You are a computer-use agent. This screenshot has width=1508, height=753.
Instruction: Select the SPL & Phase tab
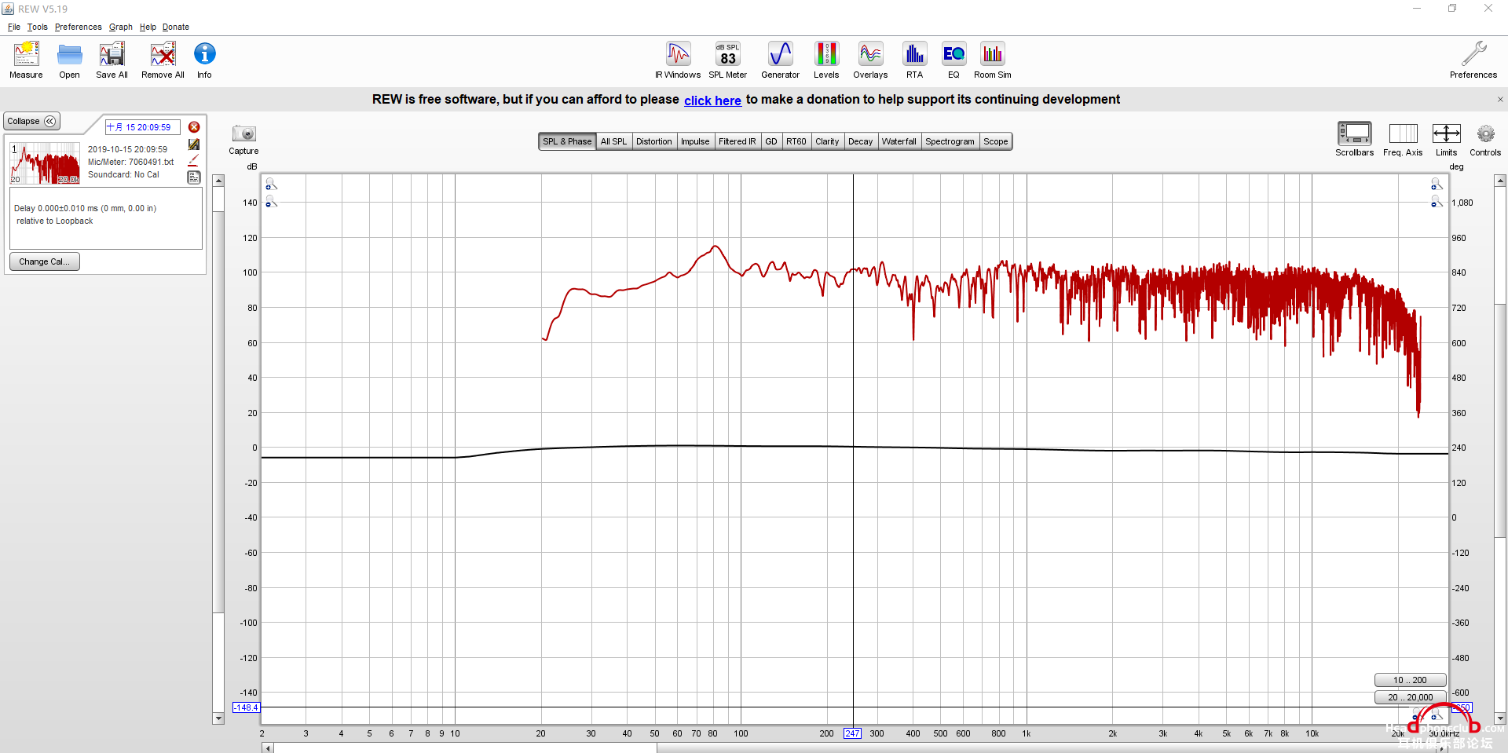pos(567,141)
